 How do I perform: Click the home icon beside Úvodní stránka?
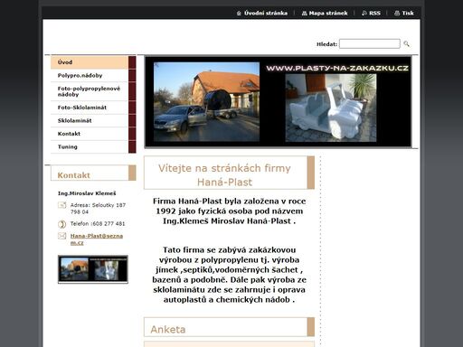click(239, 14)
